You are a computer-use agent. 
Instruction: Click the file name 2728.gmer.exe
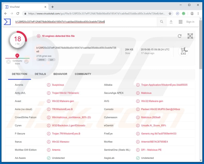[44, 56]
